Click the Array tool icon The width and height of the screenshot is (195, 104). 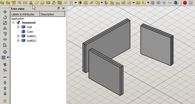[4, 58]
